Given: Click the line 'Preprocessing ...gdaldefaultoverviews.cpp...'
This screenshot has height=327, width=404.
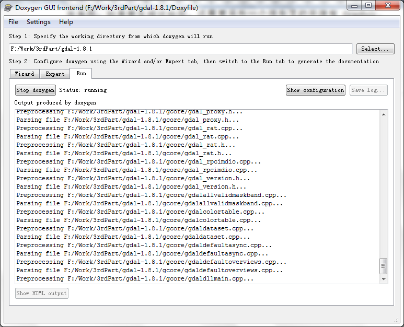Looking at the screenshot, I should [x=152, y=262].
